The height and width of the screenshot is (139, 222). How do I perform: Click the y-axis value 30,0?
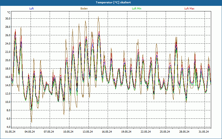click(x=8, y=19)
